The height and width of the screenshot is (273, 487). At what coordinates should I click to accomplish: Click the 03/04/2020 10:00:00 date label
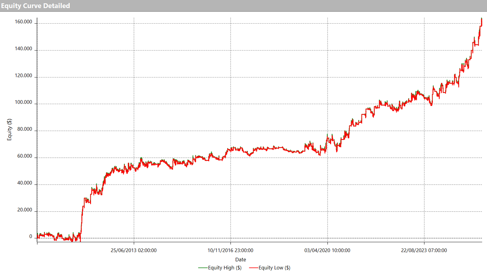pos(327,250)
